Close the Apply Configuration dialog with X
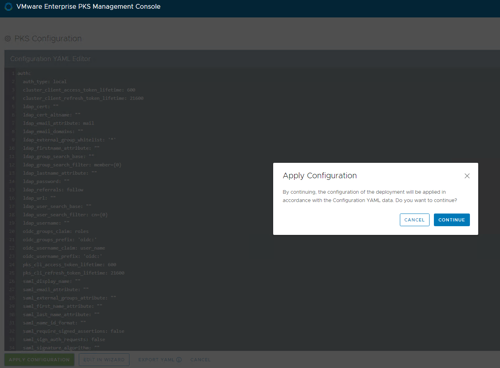 467,176
